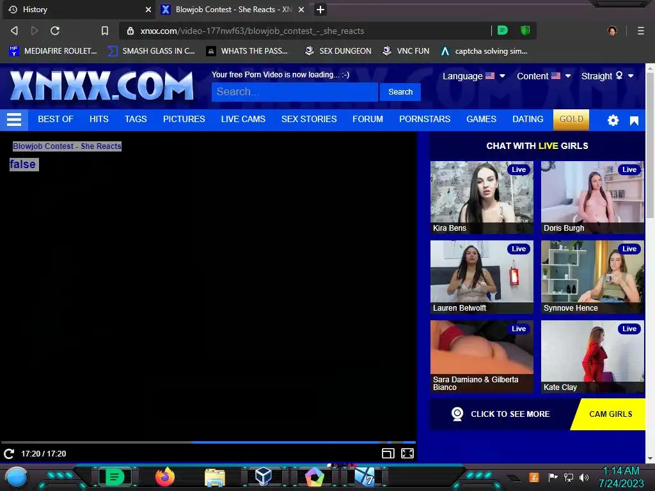Click the webcam icon beside Click To See More
This screenshot has height=491, width=655.
click(x=457, y=414)
